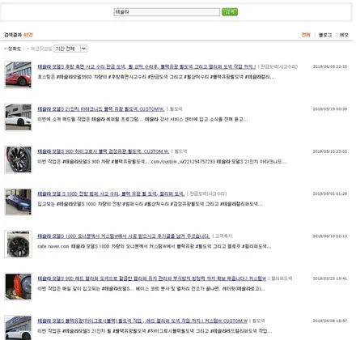This screenshot has height=340, width=356.
Task: Click the 검색결과 42건 result count
Action: coord(19,35)
